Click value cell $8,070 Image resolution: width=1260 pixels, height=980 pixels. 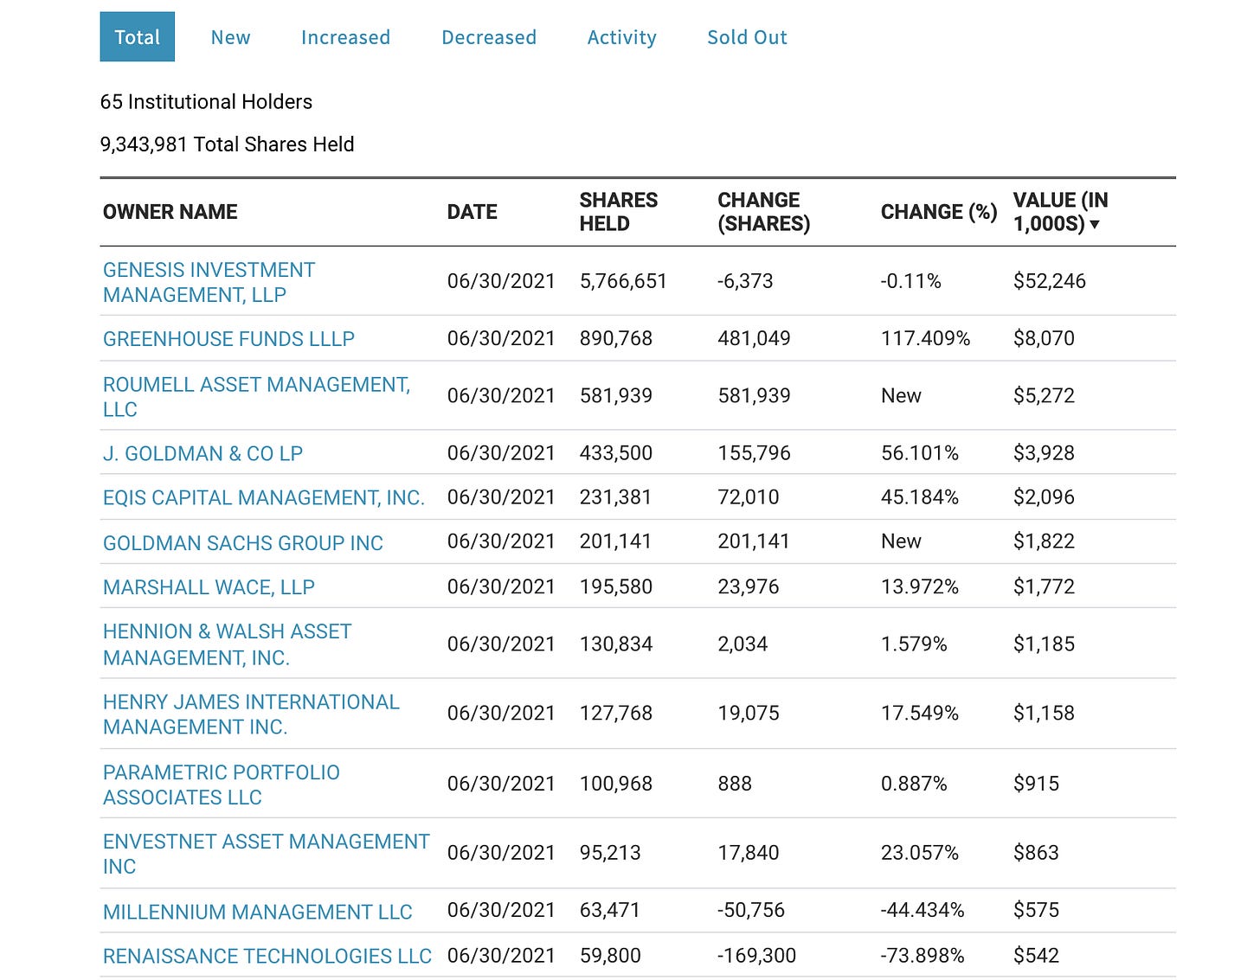coord(1044,338)
